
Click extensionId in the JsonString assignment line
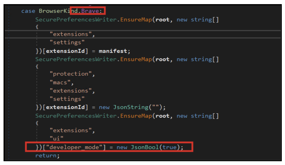click(x=65, y=107)
